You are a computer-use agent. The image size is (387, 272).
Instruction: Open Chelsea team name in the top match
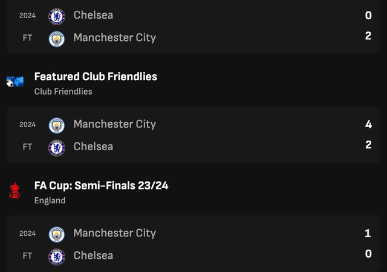coord(93,15)
